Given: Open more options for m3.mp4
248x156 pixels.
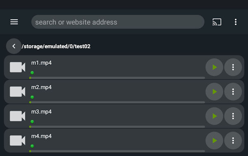Looking at the screenshot, I should (233, 116).
